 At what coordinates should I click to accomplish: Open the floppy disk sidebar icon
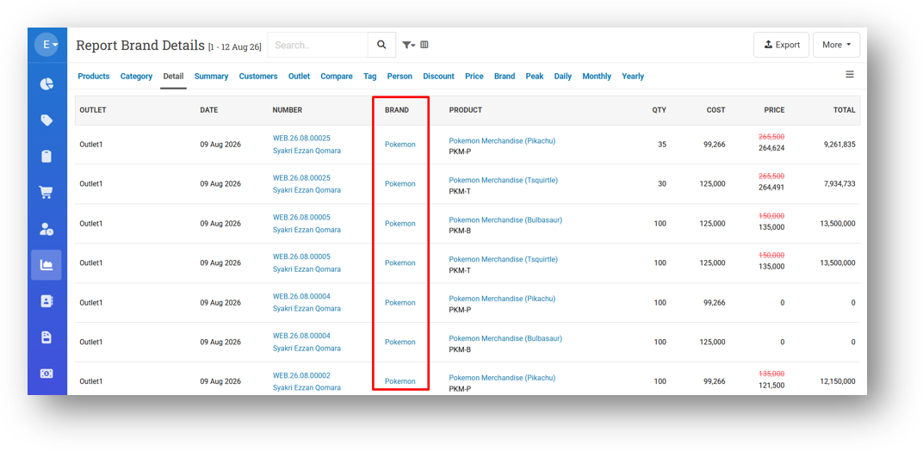(46, 337)
